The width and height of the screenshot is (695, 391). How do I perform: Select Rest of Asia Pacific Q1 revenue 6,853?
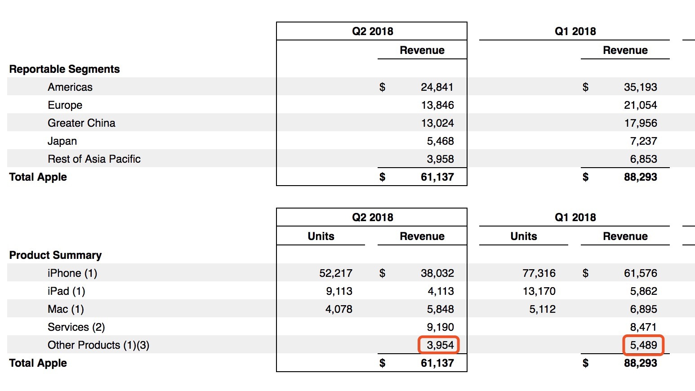point(643,159)
